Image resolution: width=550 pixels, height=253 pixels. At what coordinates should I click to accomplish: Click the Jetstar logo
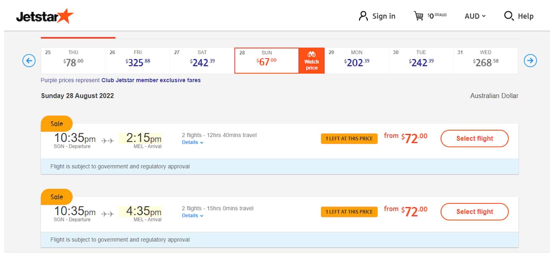pos(45,16)
